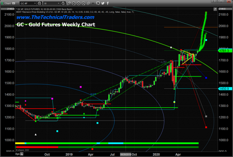Click the replay play button icon
233x157 pixels.
tap(79, 3)
